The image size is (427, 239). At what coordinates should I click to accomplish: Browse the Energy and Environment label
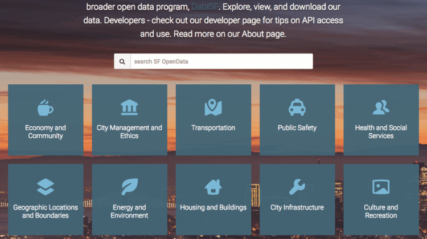[129, 212]
